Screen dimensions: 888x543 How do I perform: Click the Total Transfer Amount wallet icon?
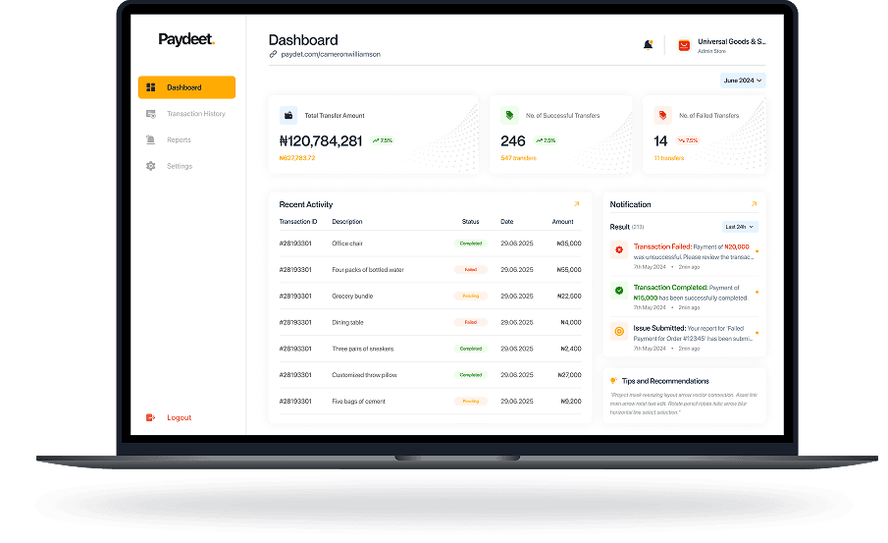point(288,115)
